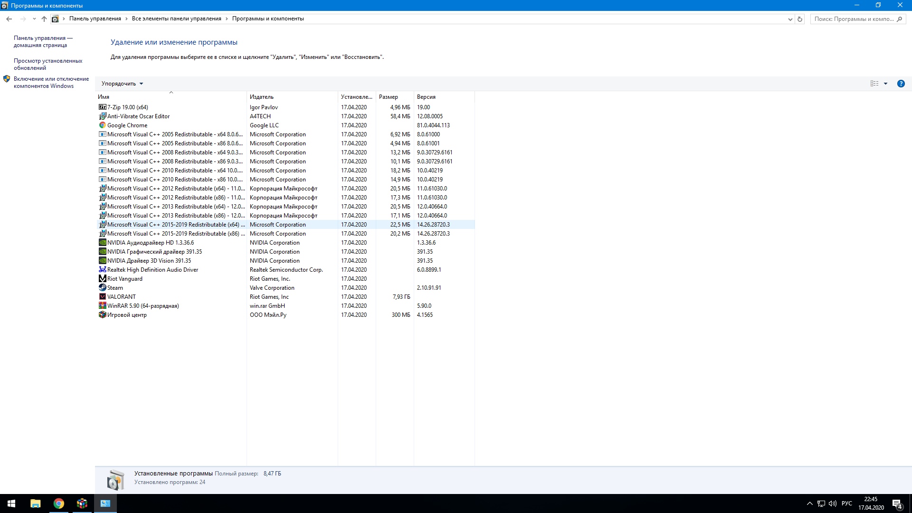Click the NVIDIA Аудиодрайвер HD icon

click(x=102, y=243)
